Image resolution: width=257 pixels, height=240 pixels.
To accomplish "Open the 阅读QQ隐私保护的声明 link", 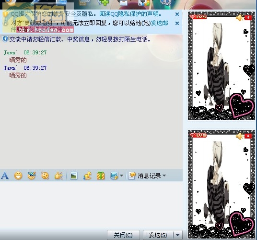I will pyautogui.click(x=130, y=14).
